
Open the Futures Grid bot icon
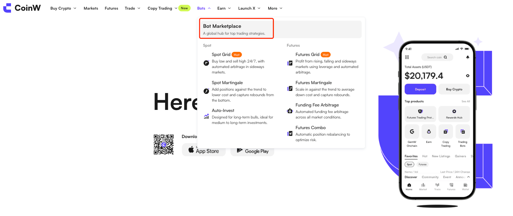(290, 63)
